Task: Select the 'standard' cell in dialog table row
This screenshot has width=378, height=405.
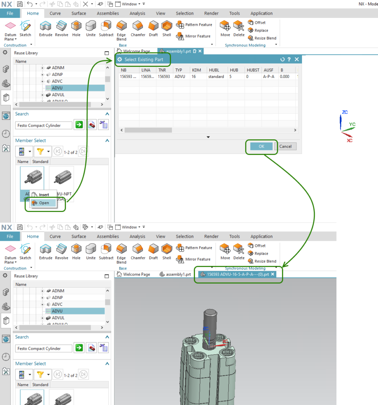Action: 216,76
